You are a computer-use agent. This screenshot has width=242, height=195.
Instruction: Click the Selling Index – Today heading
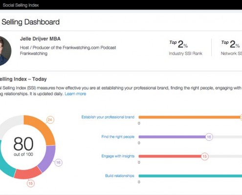pos(23,79)
